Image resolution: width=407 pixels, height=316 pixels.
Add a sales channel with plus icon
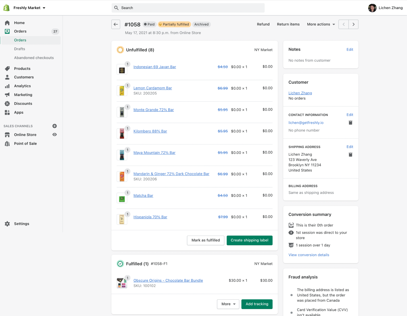pos(55,126)
